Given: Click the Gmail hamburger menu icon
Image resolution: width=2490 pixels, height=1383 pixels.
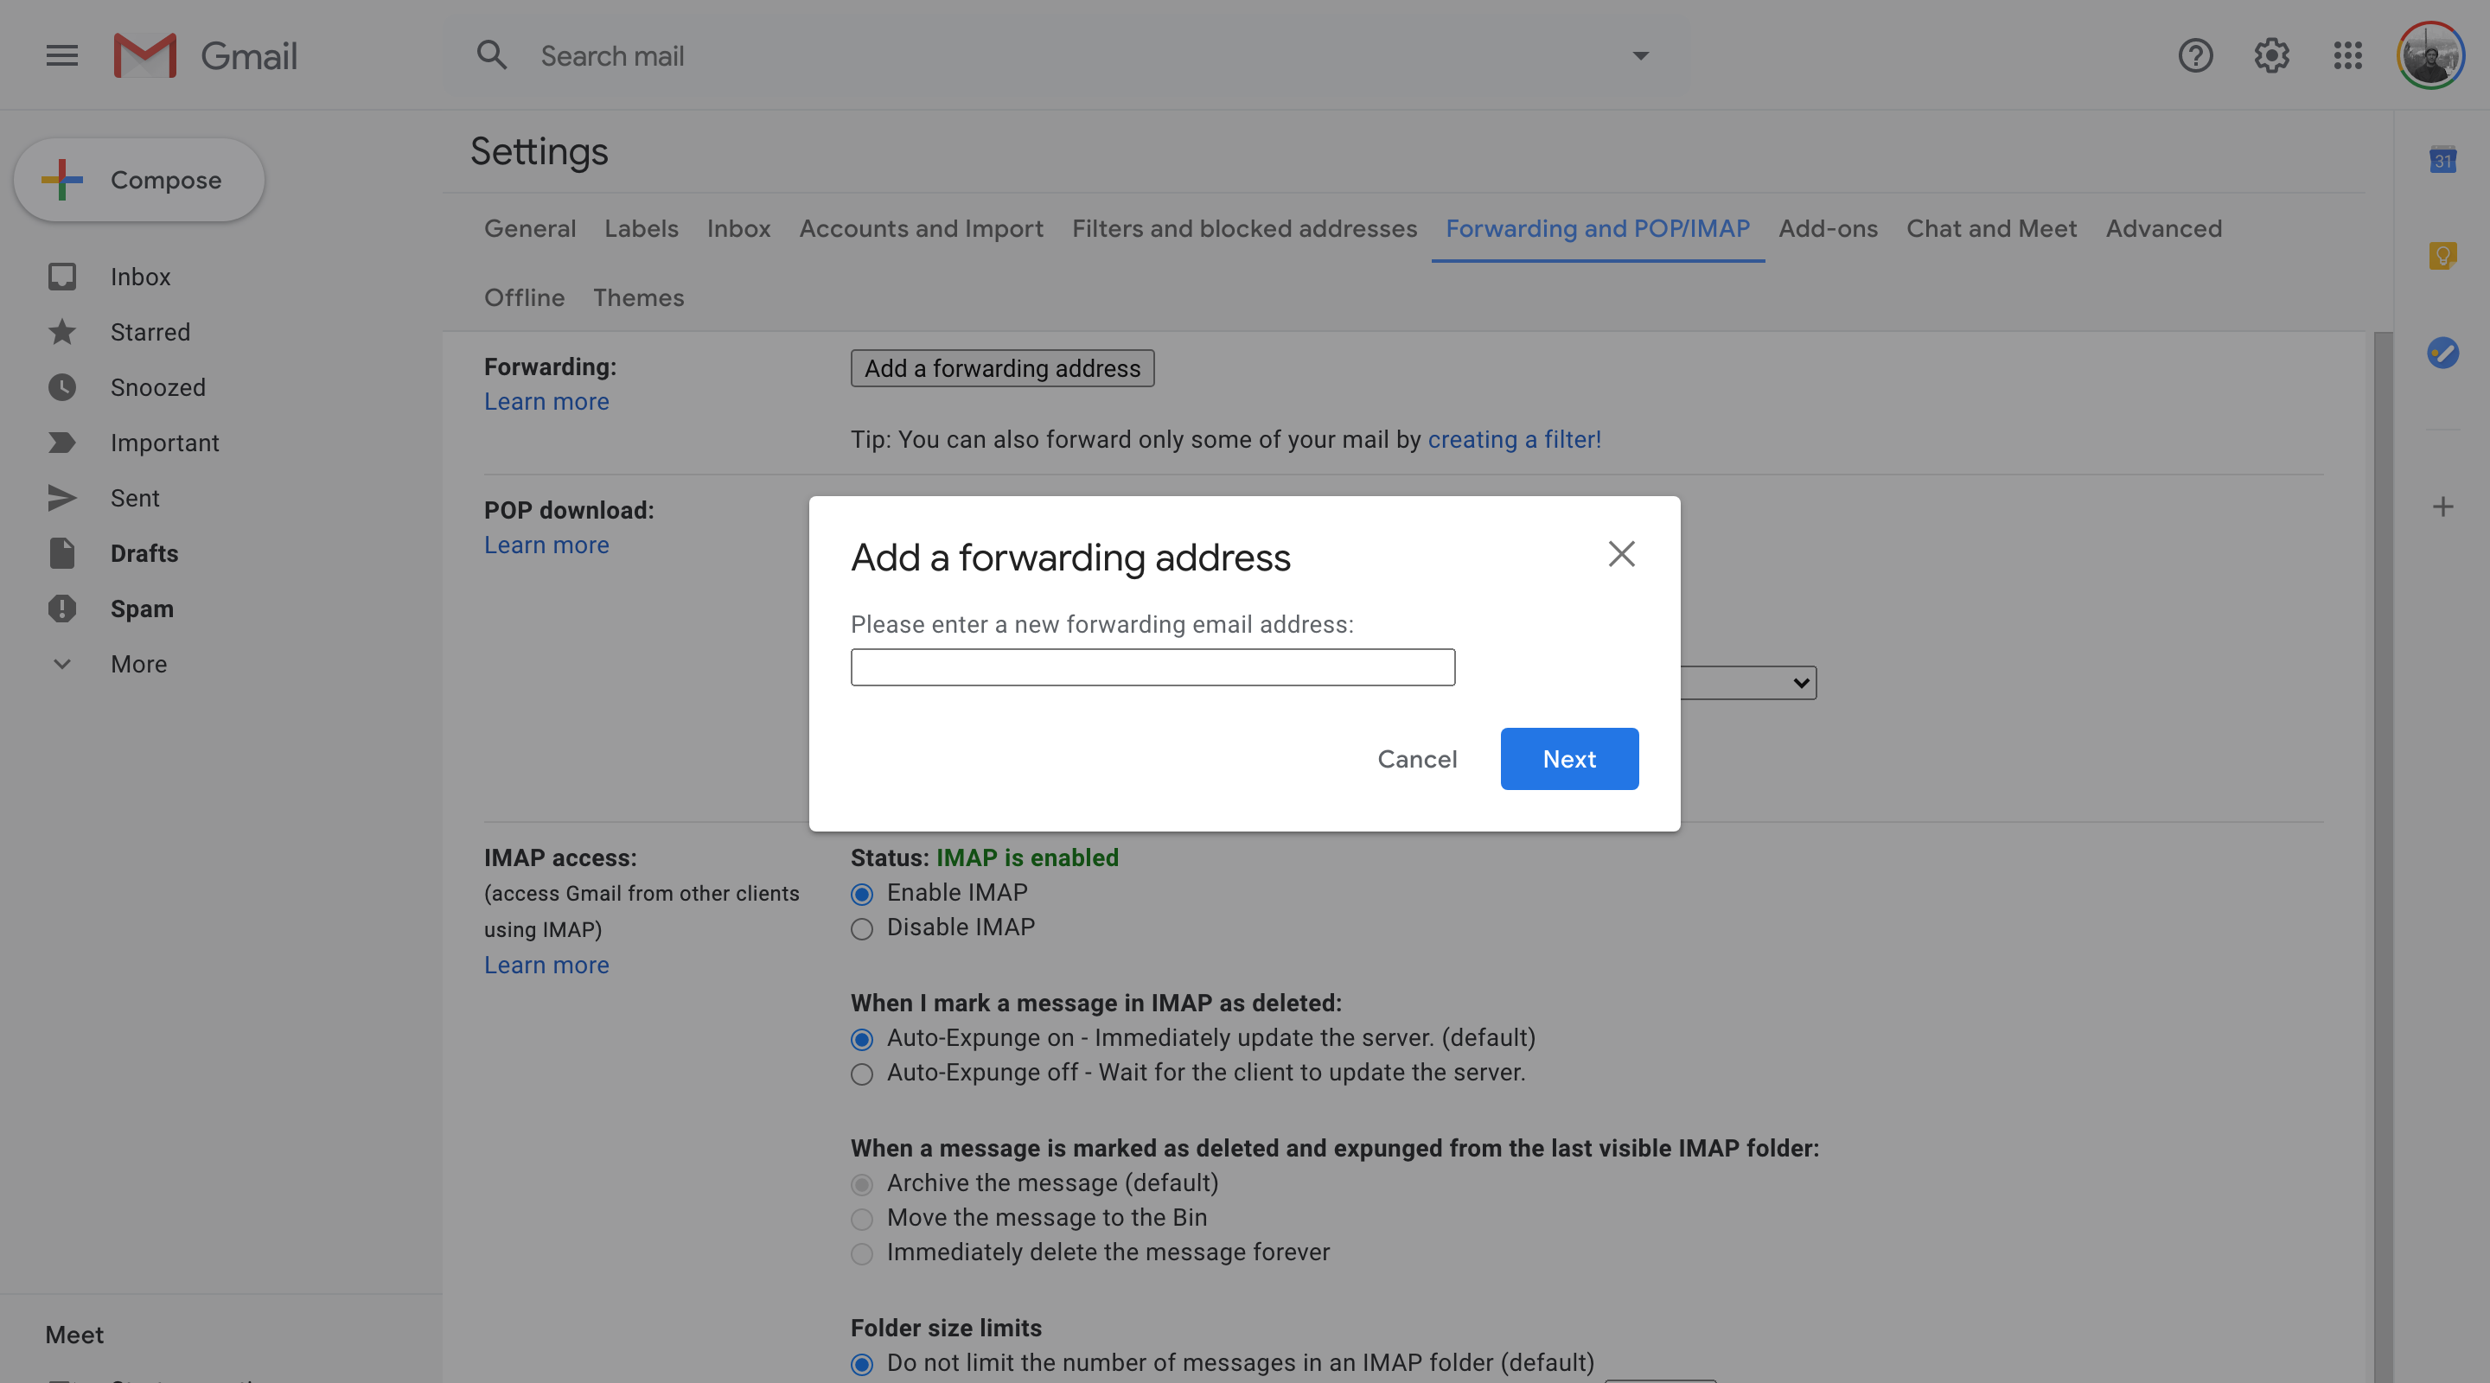Looking at the screenshot, I should (x=61, y=55).
